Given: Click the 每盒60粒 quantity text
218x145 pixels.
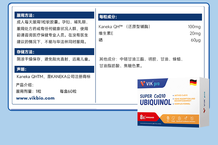Looking at the screenshot, I should point(68,91).
